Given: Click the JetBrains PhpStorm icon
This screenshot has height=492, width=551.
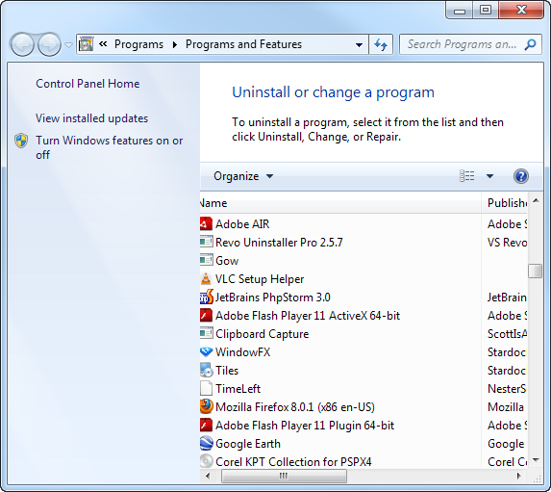Looking at the screenshot, I should tap(207, 298).
